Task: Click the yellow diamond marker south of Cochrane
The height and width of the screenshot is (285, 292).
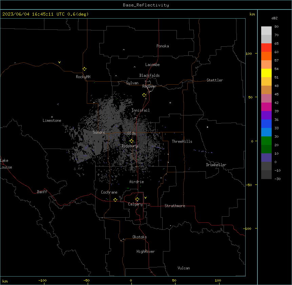Action: tap(115, 200)
